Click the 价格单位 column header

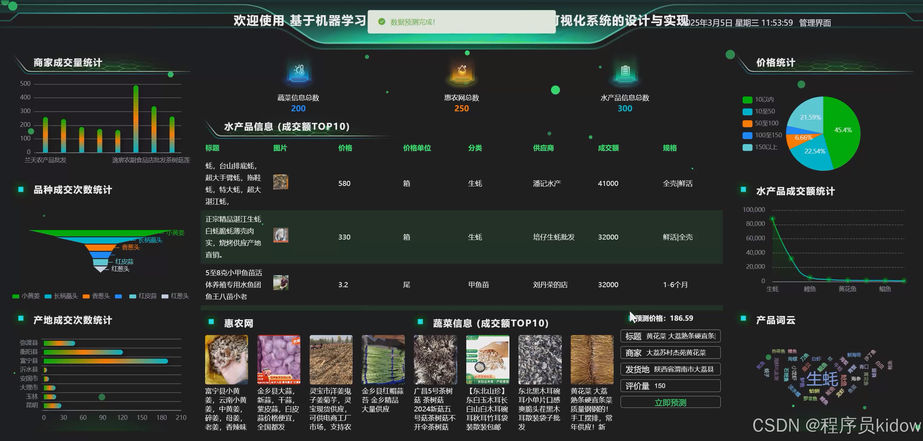point(417,148)
